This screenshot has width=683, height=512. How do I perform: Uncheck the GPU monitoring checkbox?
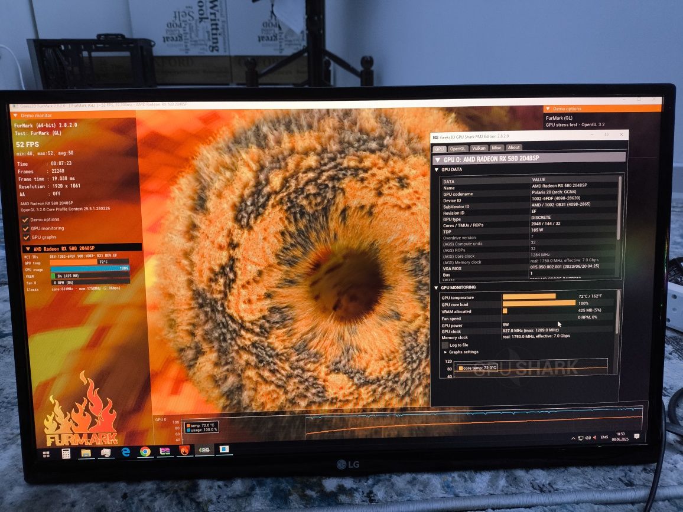(x=25, y=228)
